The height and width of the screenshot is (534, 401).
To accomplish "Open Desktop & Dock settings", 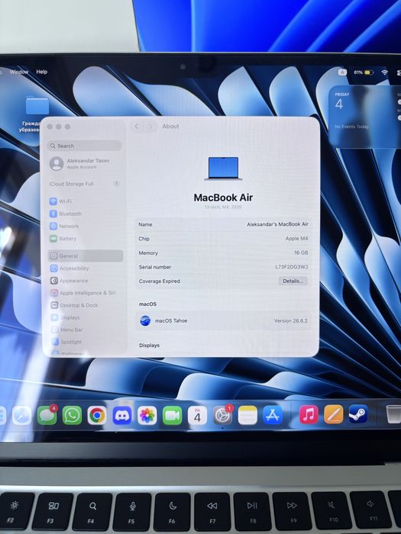I will pyautogui.click(x=86, y=305).
